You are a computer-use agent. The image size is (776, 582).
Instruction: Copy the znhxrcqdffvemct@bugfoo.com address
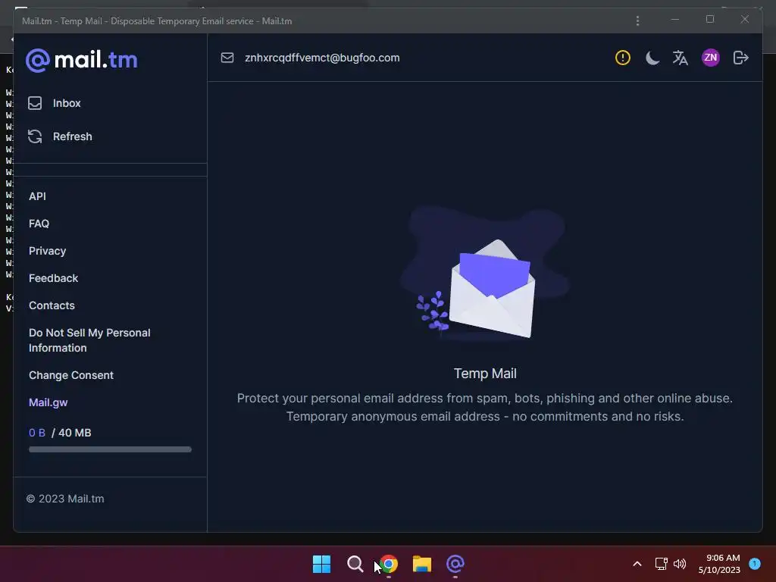point(322,58)
